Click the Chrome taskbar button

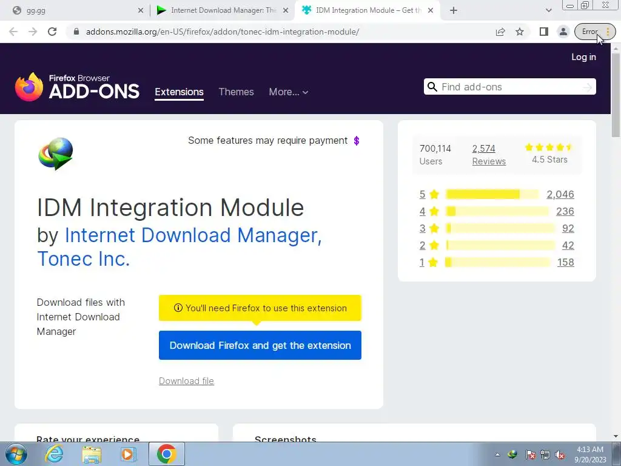(x=166, y=454)
